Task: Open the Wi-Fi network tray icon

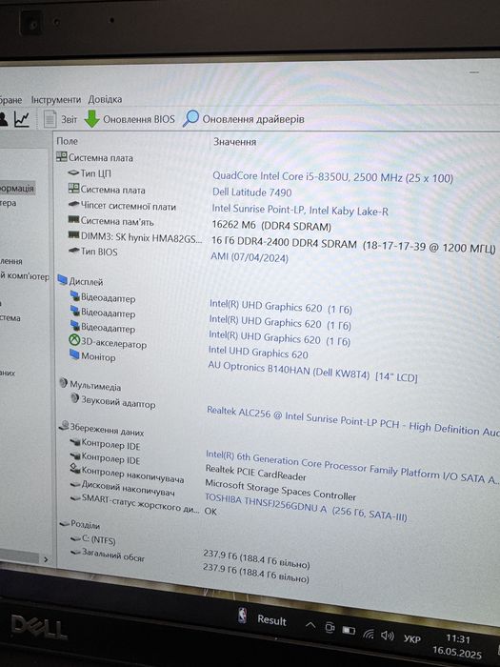Action: pyautogui.click(x=369, y=634)
